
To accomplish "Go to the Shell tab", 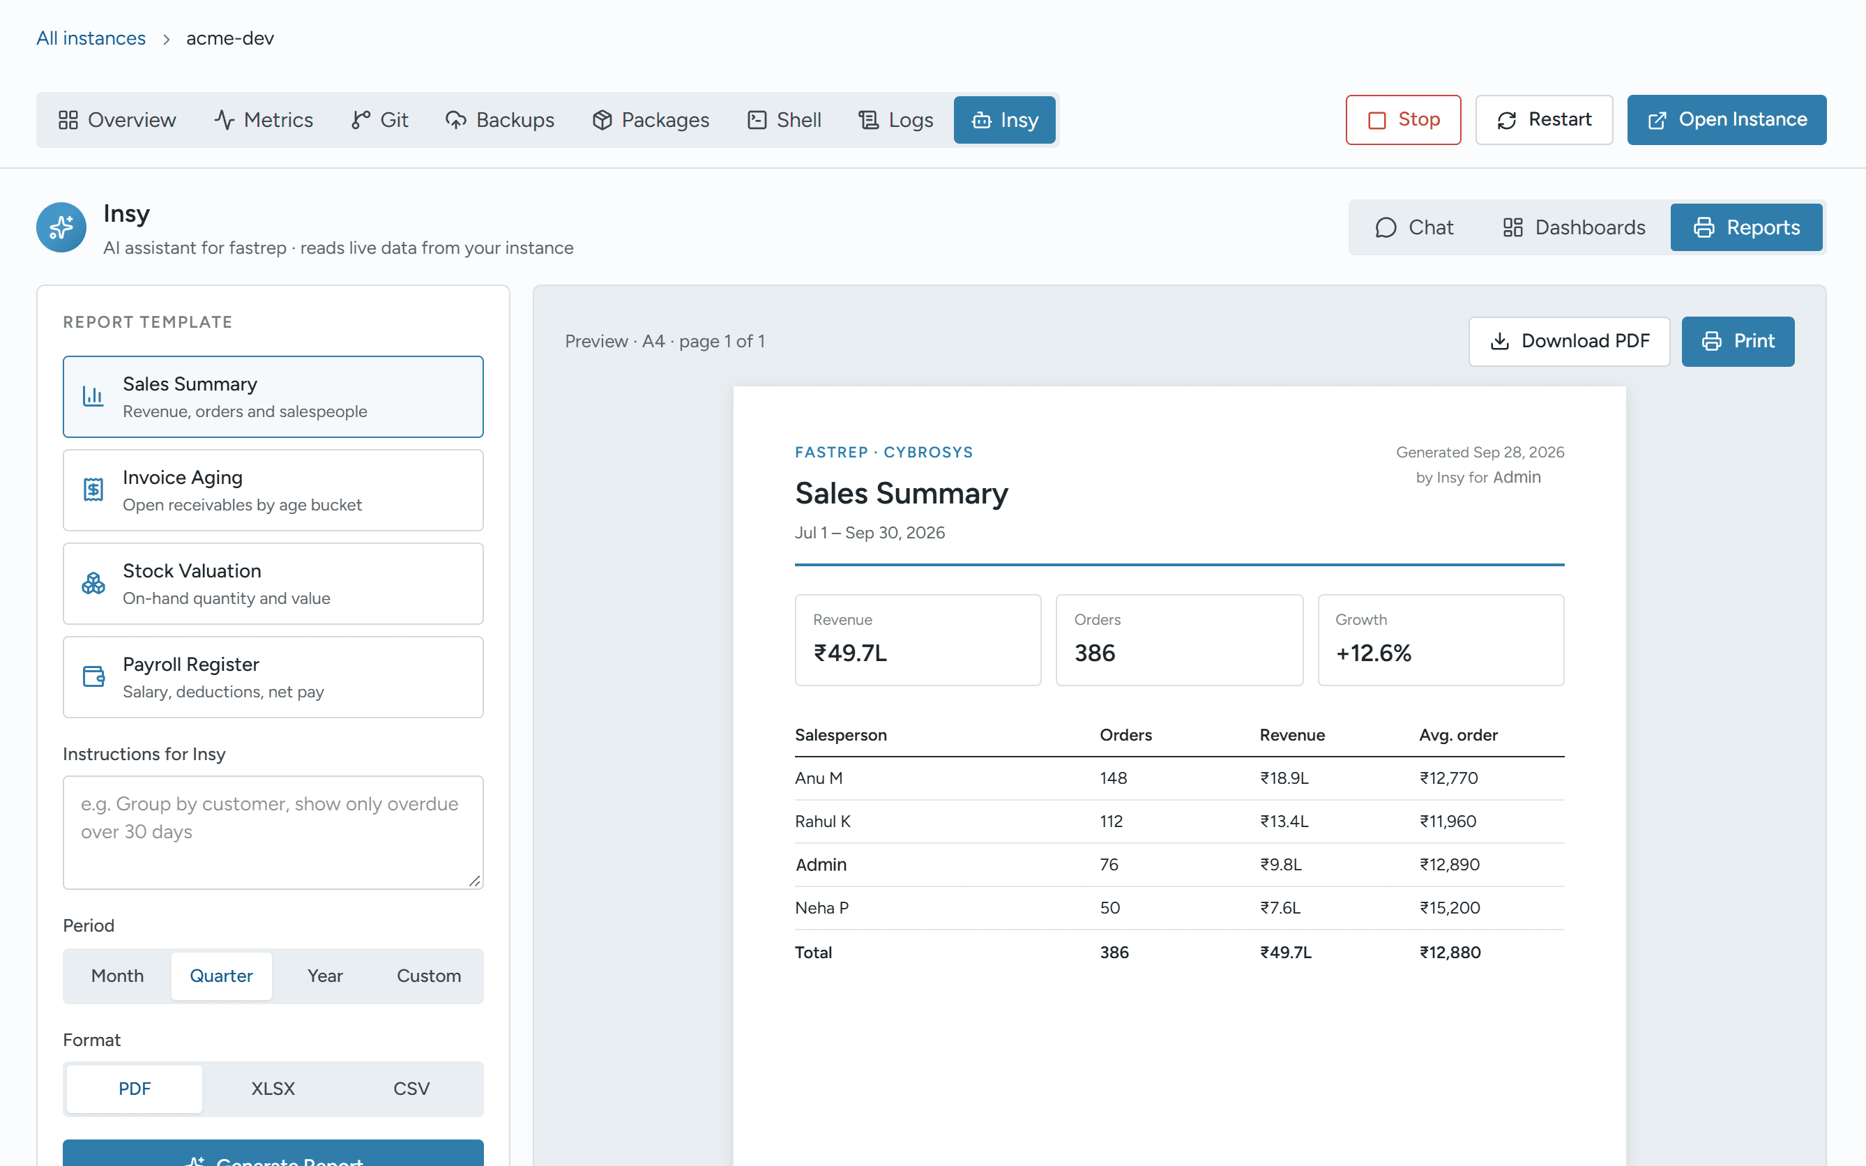I will 784,119.
